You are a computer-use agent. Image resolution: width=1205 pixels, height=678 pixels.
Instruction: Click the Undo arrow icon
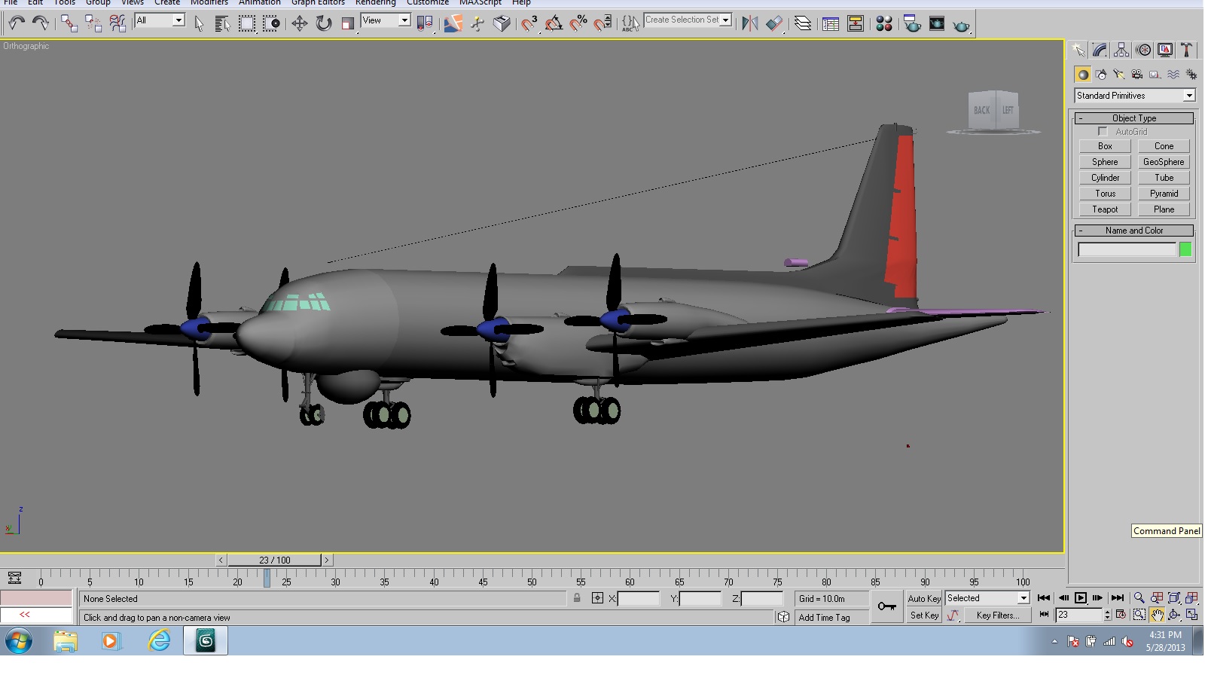pos(16,23)
